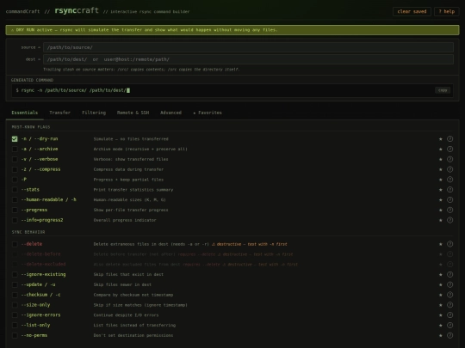Screen dimensions: 465x348
Task: Copy the generated rsync command
Action: pos(443,90)
